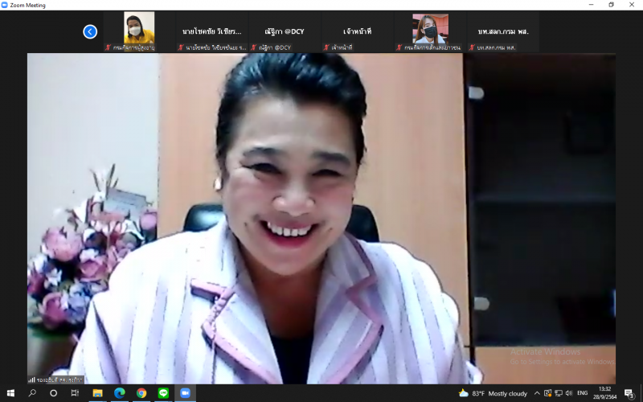Open the Windows Start menu
This screenshot has height=402, width=643.
tap(10, 393)
